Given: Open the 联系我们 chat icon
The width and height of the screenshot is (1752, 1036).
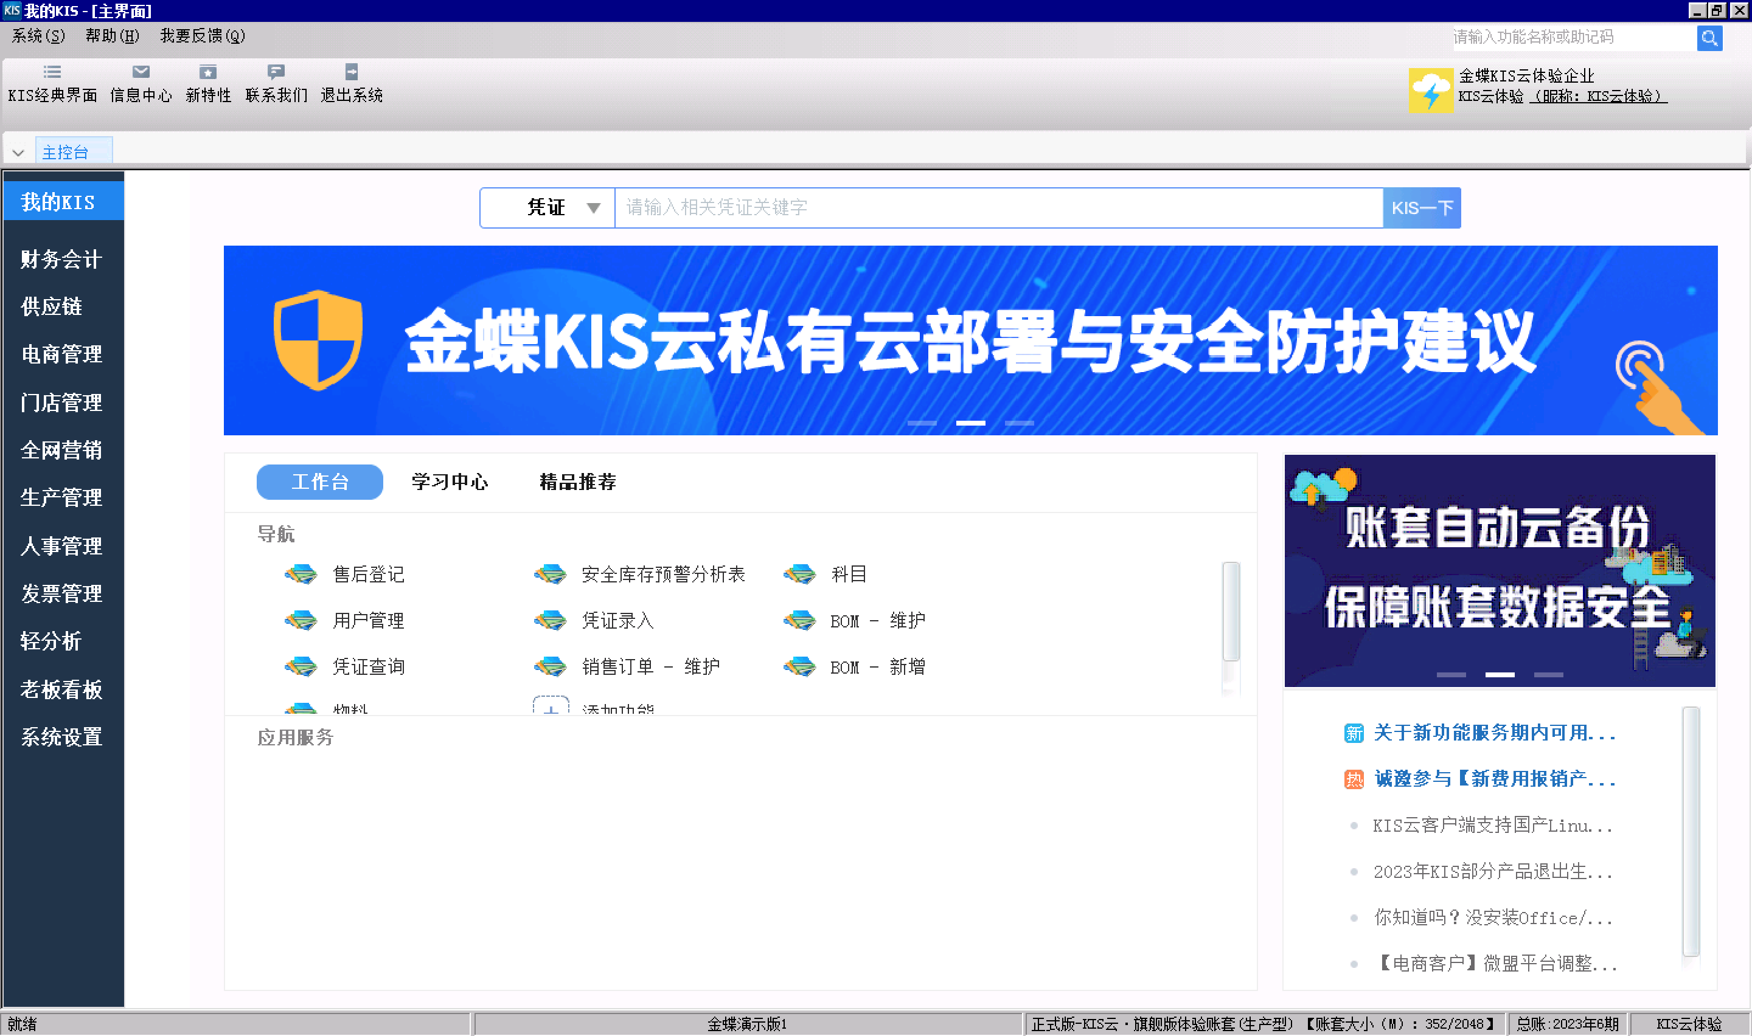Looking at the screenshot, I should pos(276,71).
